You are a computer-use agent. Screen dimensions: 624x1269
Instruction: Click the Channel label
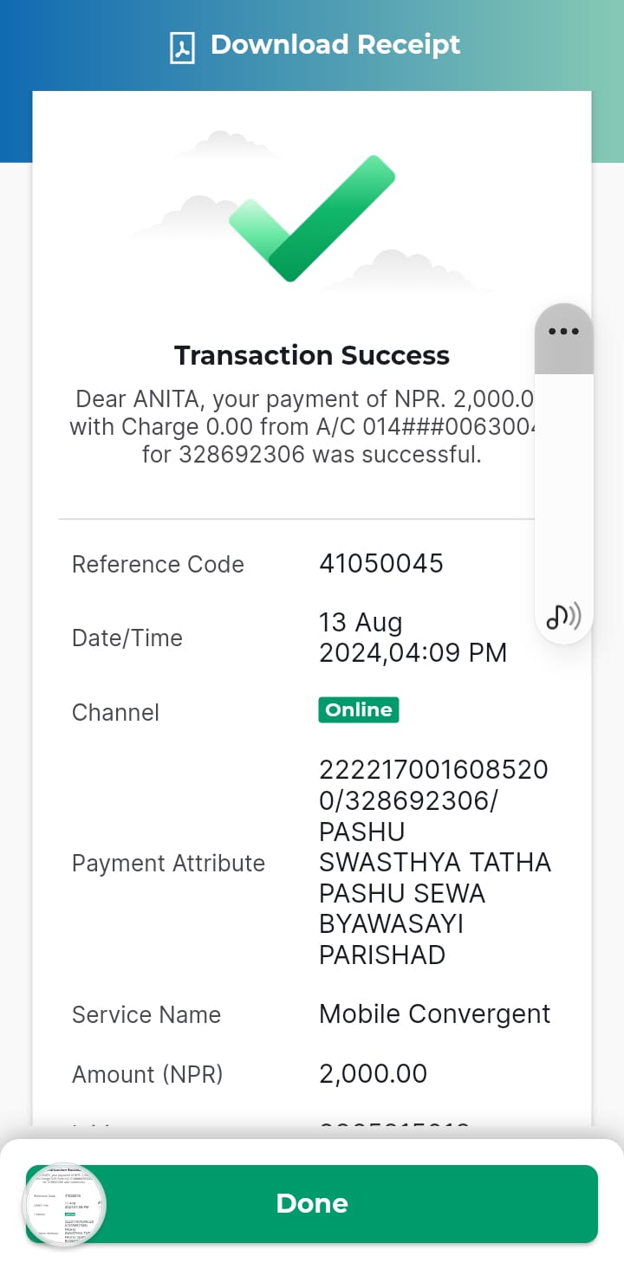coord(115,713)
